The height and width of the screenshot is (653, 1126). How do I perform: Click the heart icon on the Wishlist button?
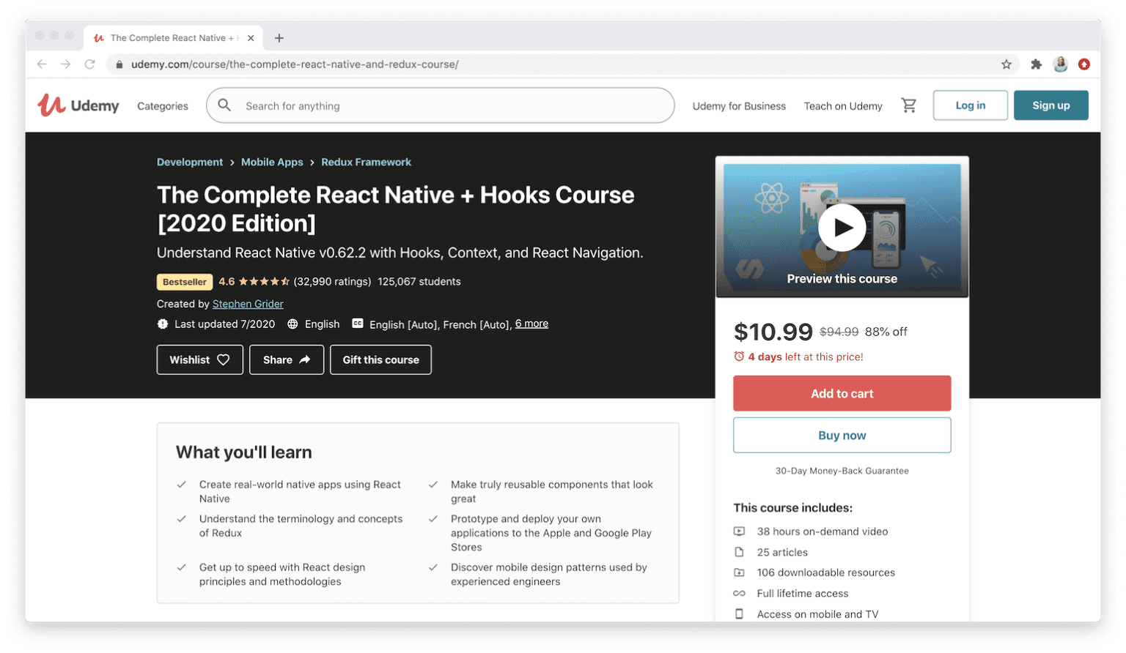[x=221, y=359]
